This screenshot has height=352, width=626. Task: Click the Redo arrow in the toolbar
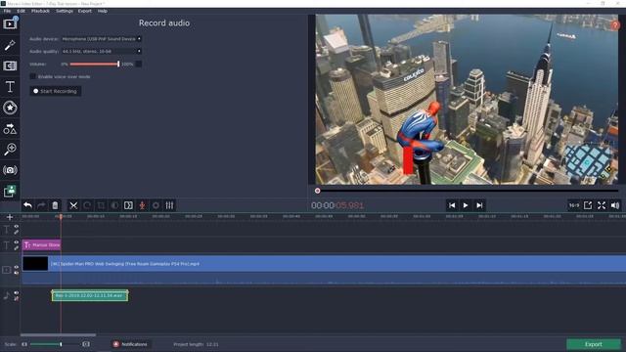pos(41,205)
